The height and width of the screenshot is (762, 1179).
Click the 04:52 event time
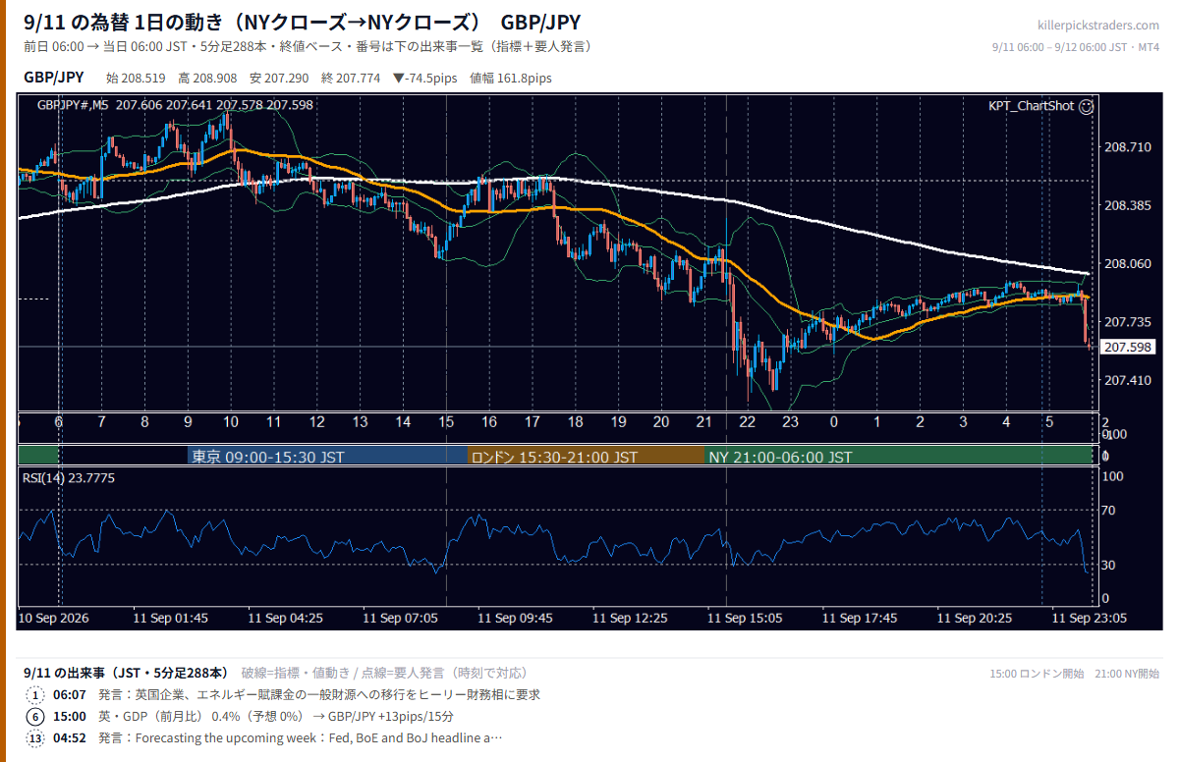pyautogui.click(x=70, y=737)
